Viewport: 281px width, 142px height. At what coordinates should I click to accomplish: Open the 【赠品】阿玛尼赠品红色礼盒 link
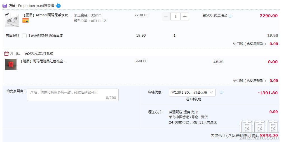[44, 61]
